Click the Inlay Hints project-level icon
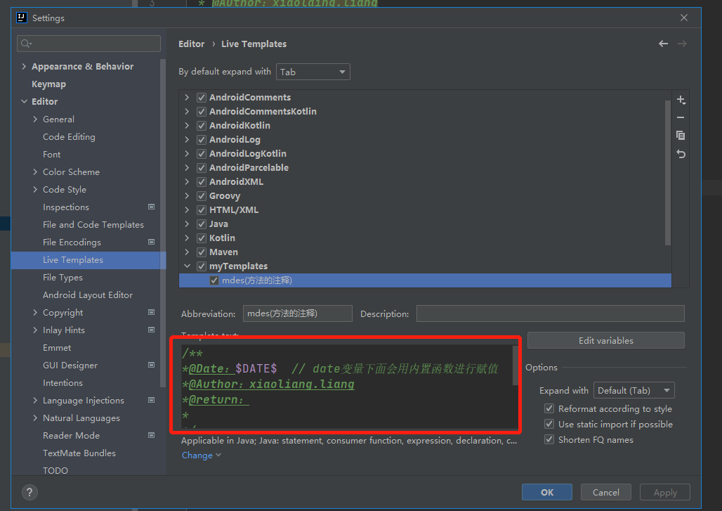722x511 pixels. (151, 330)
